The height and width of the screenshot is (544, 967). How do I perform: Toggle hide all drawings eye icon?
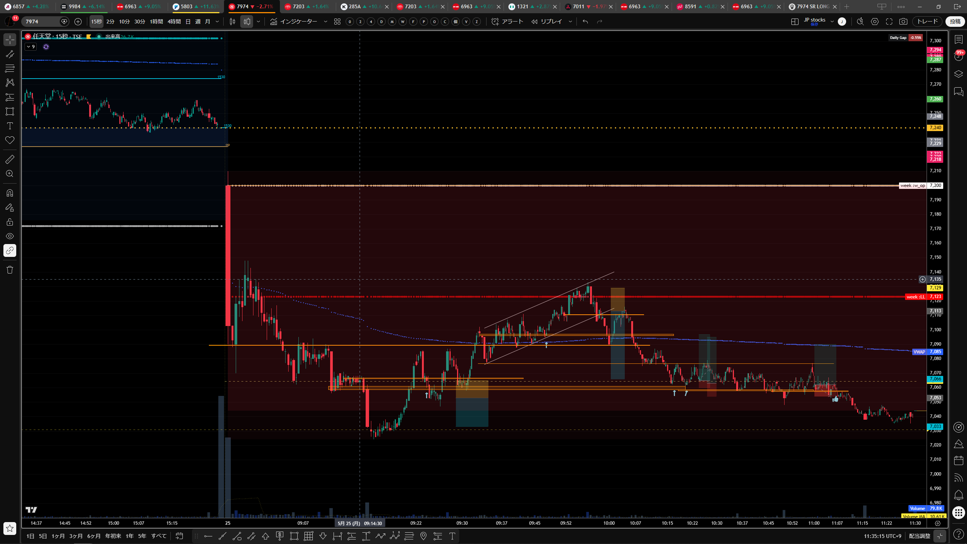[x=10, y=236]
